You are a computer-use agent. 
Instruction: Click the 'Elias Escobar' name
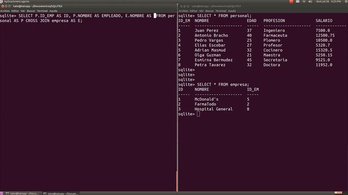(x=210, y=45)
